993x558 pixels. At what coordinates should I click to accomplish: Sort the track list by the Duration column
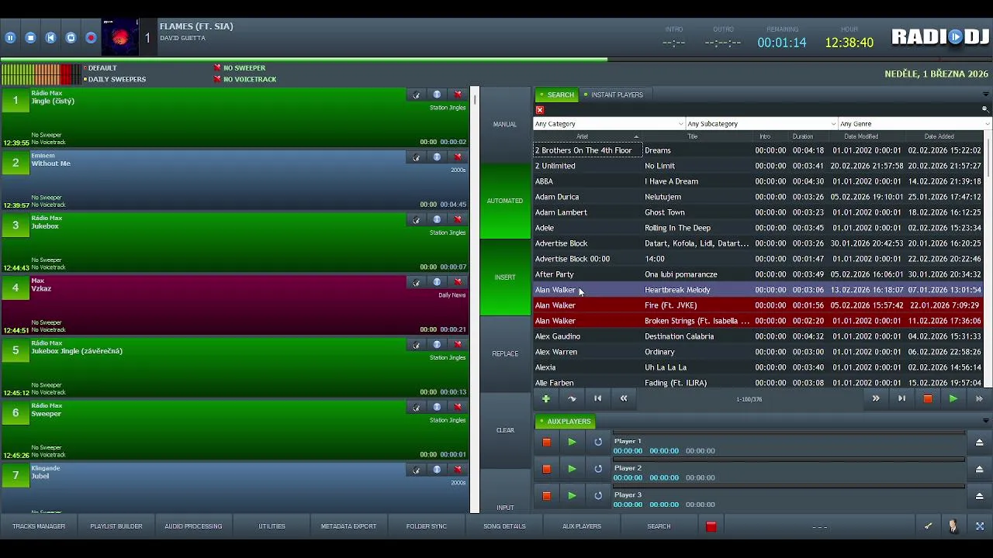802,136
